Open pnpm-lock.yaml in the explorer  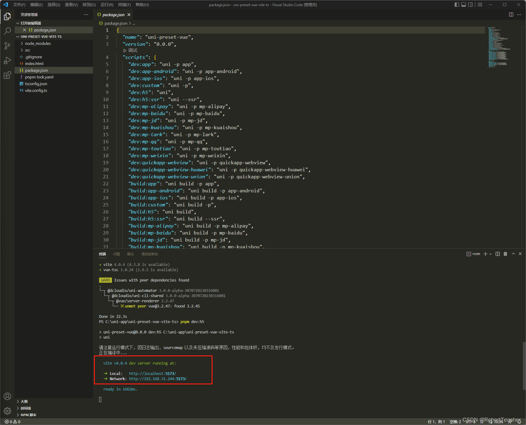tap(54, 77)
